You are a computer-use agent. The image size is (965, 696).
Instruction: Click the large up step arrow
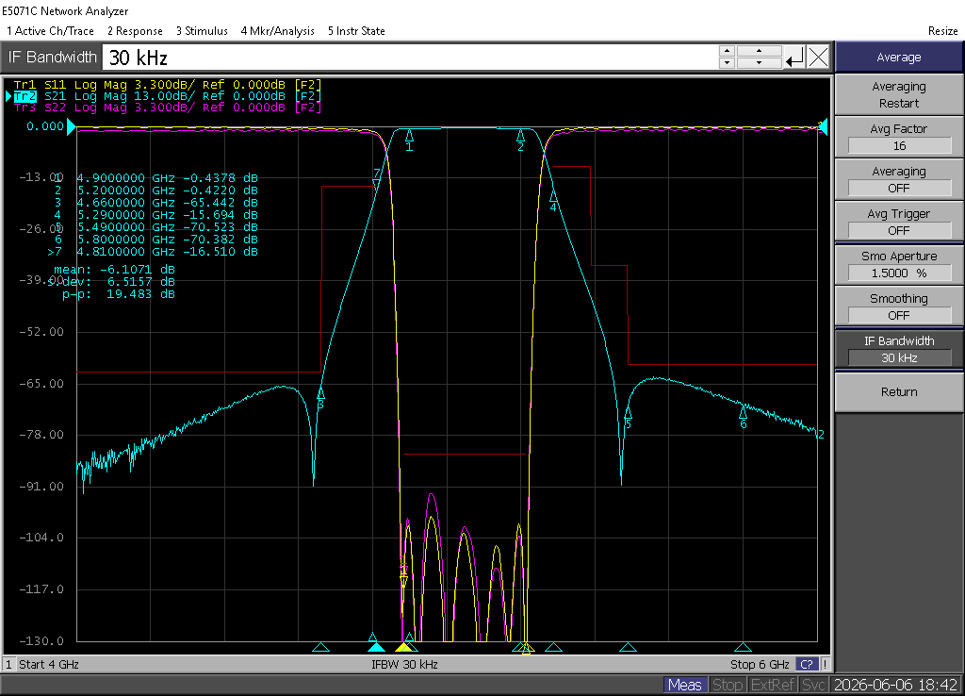tap(759, 51)
